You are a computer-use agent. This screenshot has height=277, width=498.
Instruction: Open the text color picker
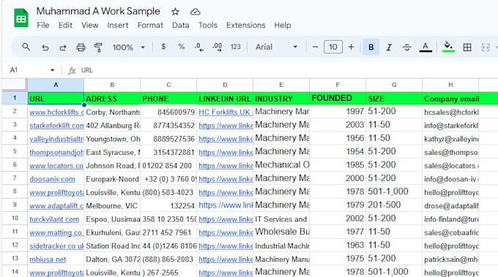coord(425,48)
